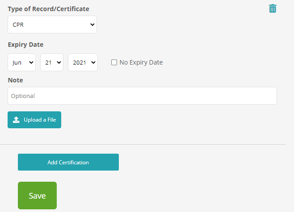This screenshot has width=294, height=212.
Task: Click the trash icon to delete certificate
Action: click(x=273, y=8)
